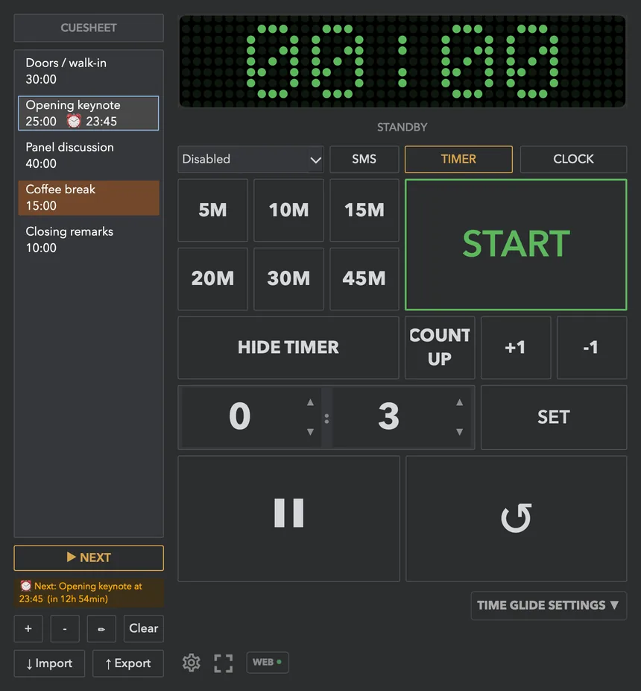Select the 20M preset
This screenshot has height=691, width=641.
(212, 278)
